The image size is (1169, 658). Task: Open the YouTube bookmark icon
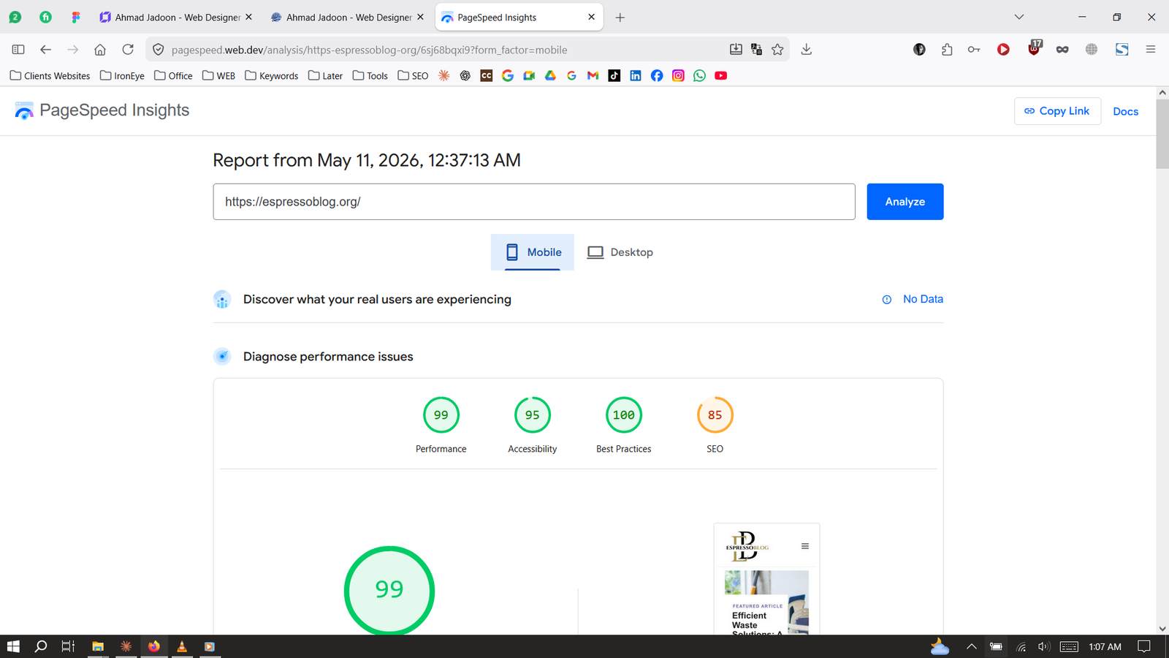pyautogui.click(x=721, y=76)
